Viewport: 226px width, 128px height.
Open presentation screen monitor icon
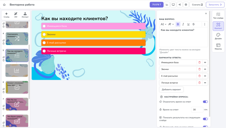coord(173,5)
